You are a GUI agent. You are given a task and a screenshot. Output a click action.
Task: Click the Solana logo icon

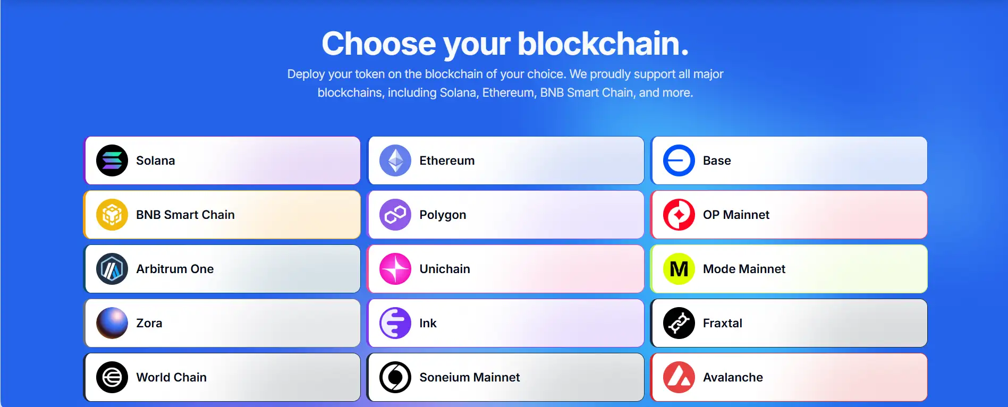click(112, 160)
